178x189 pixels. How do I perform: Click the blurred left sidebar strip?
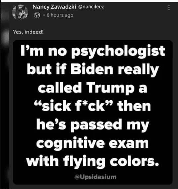click(5, 95)
